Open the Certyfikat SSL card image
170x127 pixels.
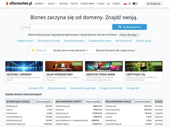144,66
